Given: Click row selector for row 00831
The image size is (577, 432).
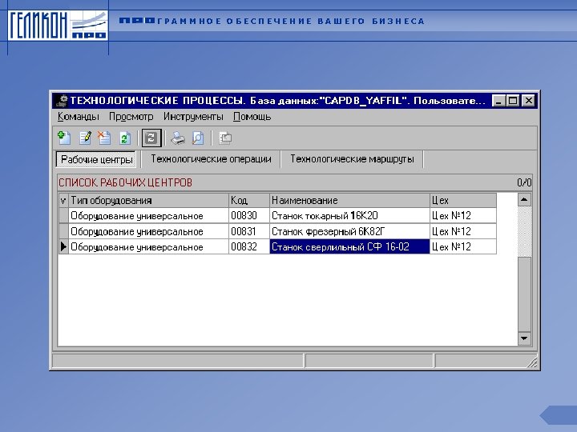Looking at the screenshot, I should (63, 231).
